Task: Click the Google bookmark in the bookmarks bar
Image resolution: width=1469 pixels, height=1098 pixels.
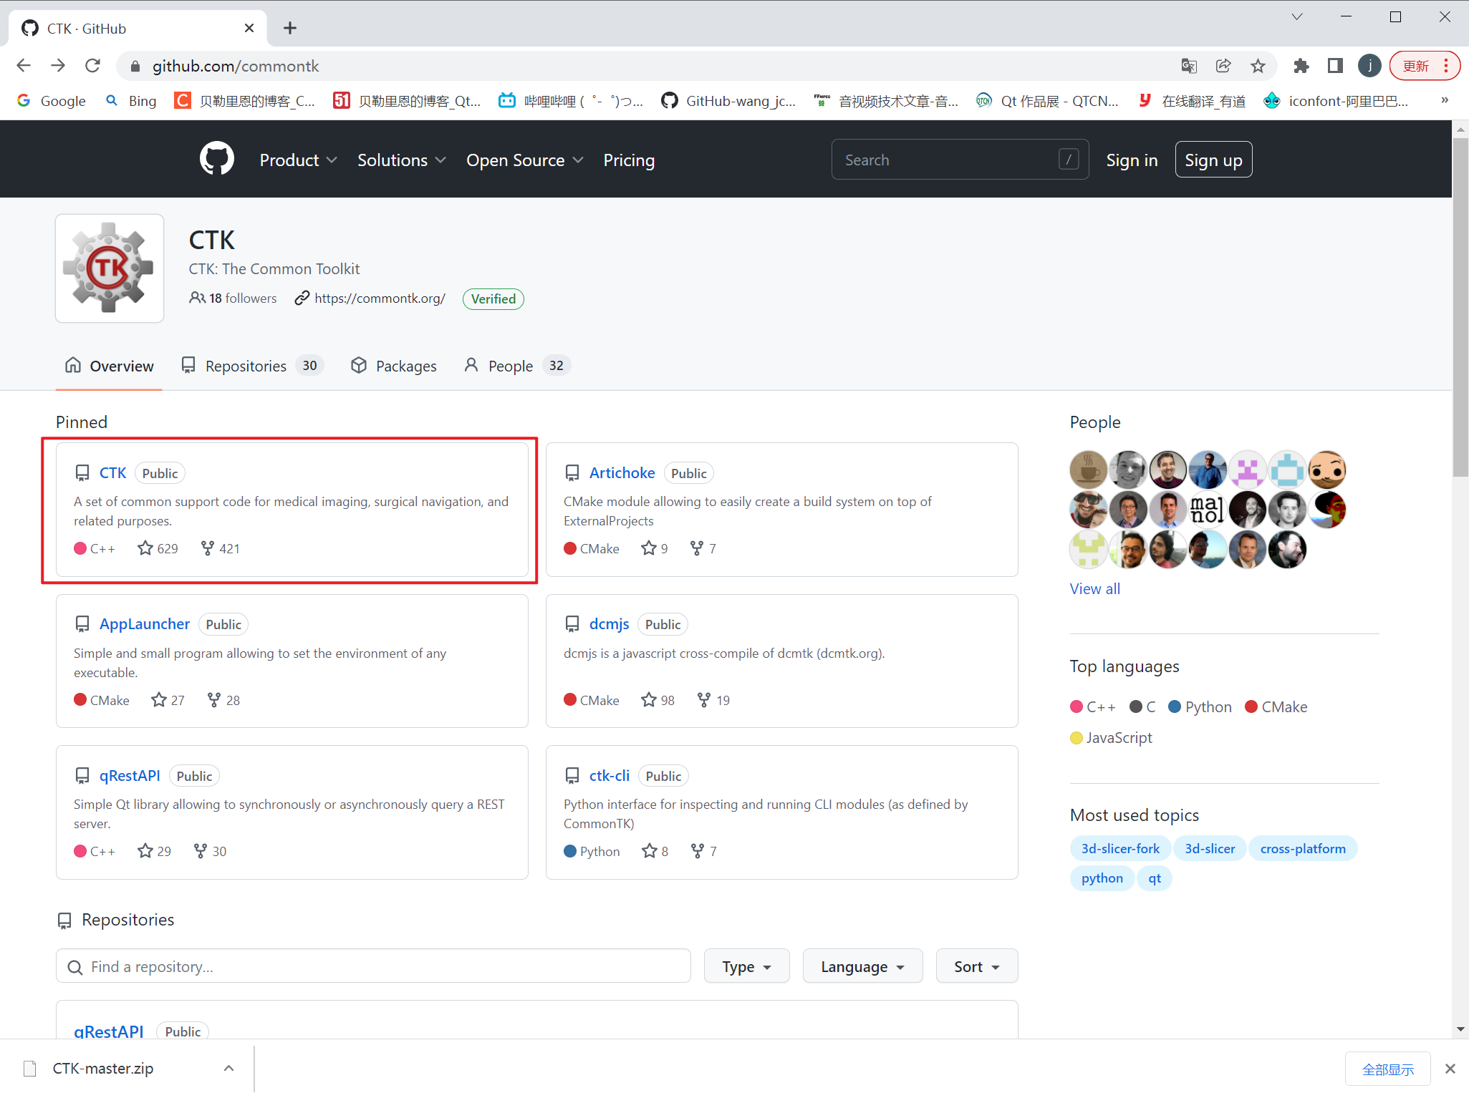Action: (x=52, y=101)
